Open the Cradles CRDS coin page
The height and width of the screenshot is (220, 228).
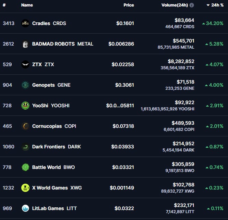click(49, 23)
